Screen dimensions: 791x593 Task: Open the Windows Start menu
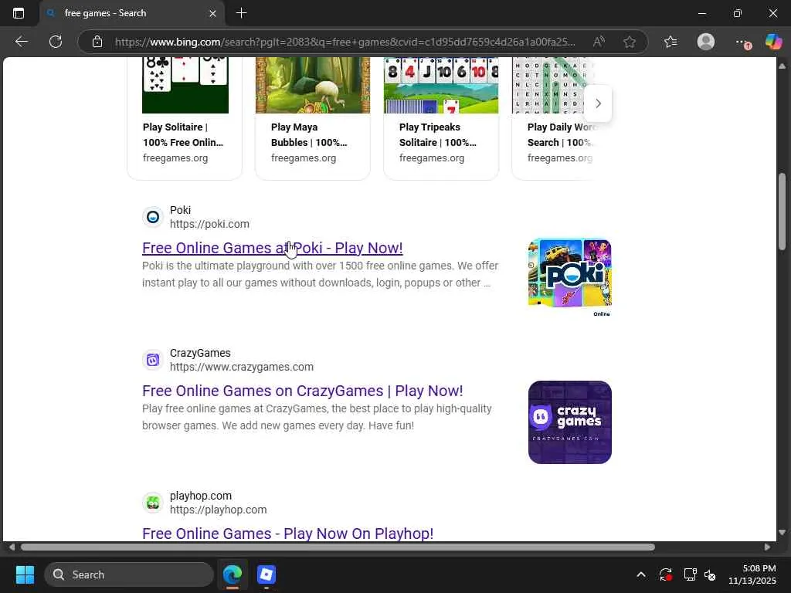(25, 574)
